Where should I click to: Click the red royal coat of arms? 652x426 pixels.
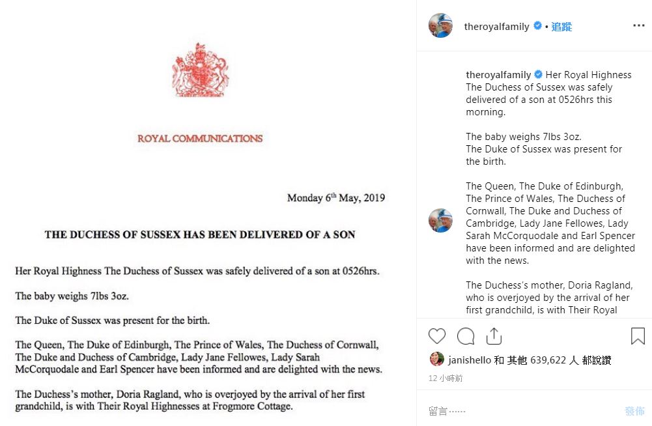tap(200, 71)
